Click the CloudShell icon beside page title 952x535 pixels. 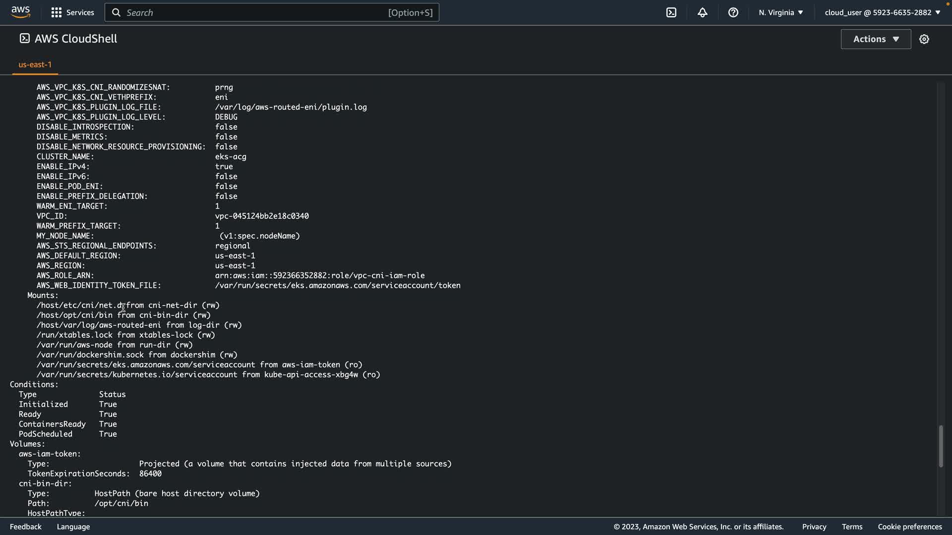[x=24, y=39]
